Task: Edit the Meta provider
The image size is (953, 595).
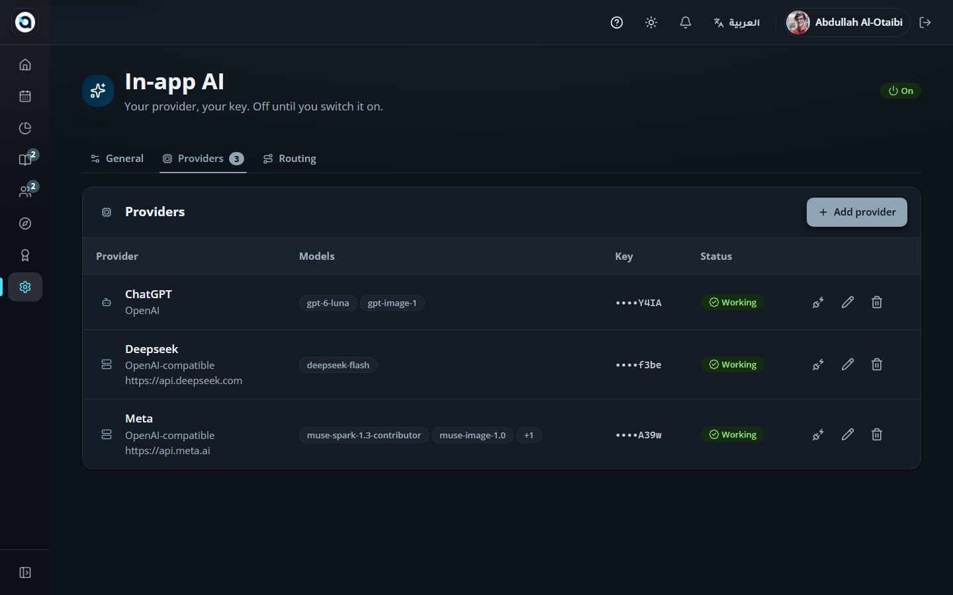Action: (x=848, y=434)
